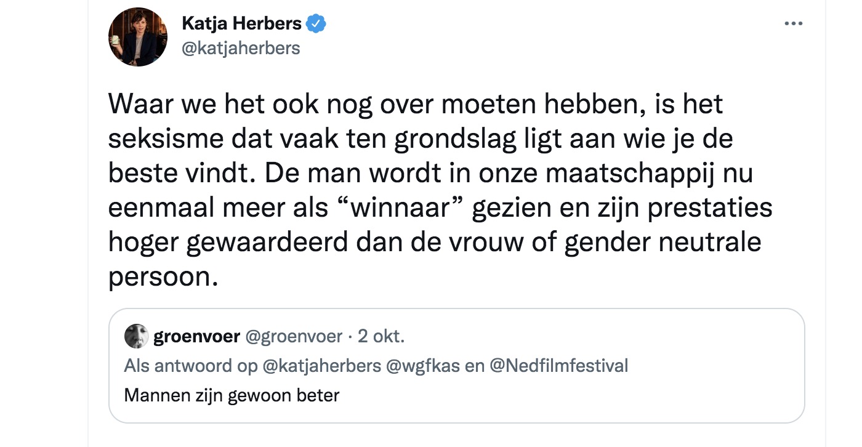Screen dimensions: 862x447
Task: Click quoted text "Mannen zijn gewoon beter"
Action: click(x=232, y=394)
